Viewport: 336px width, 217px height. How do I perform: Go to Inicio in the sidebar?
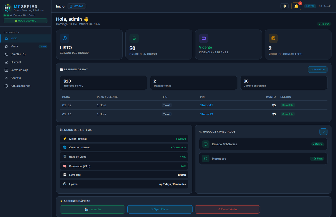[x=25, y=38]
